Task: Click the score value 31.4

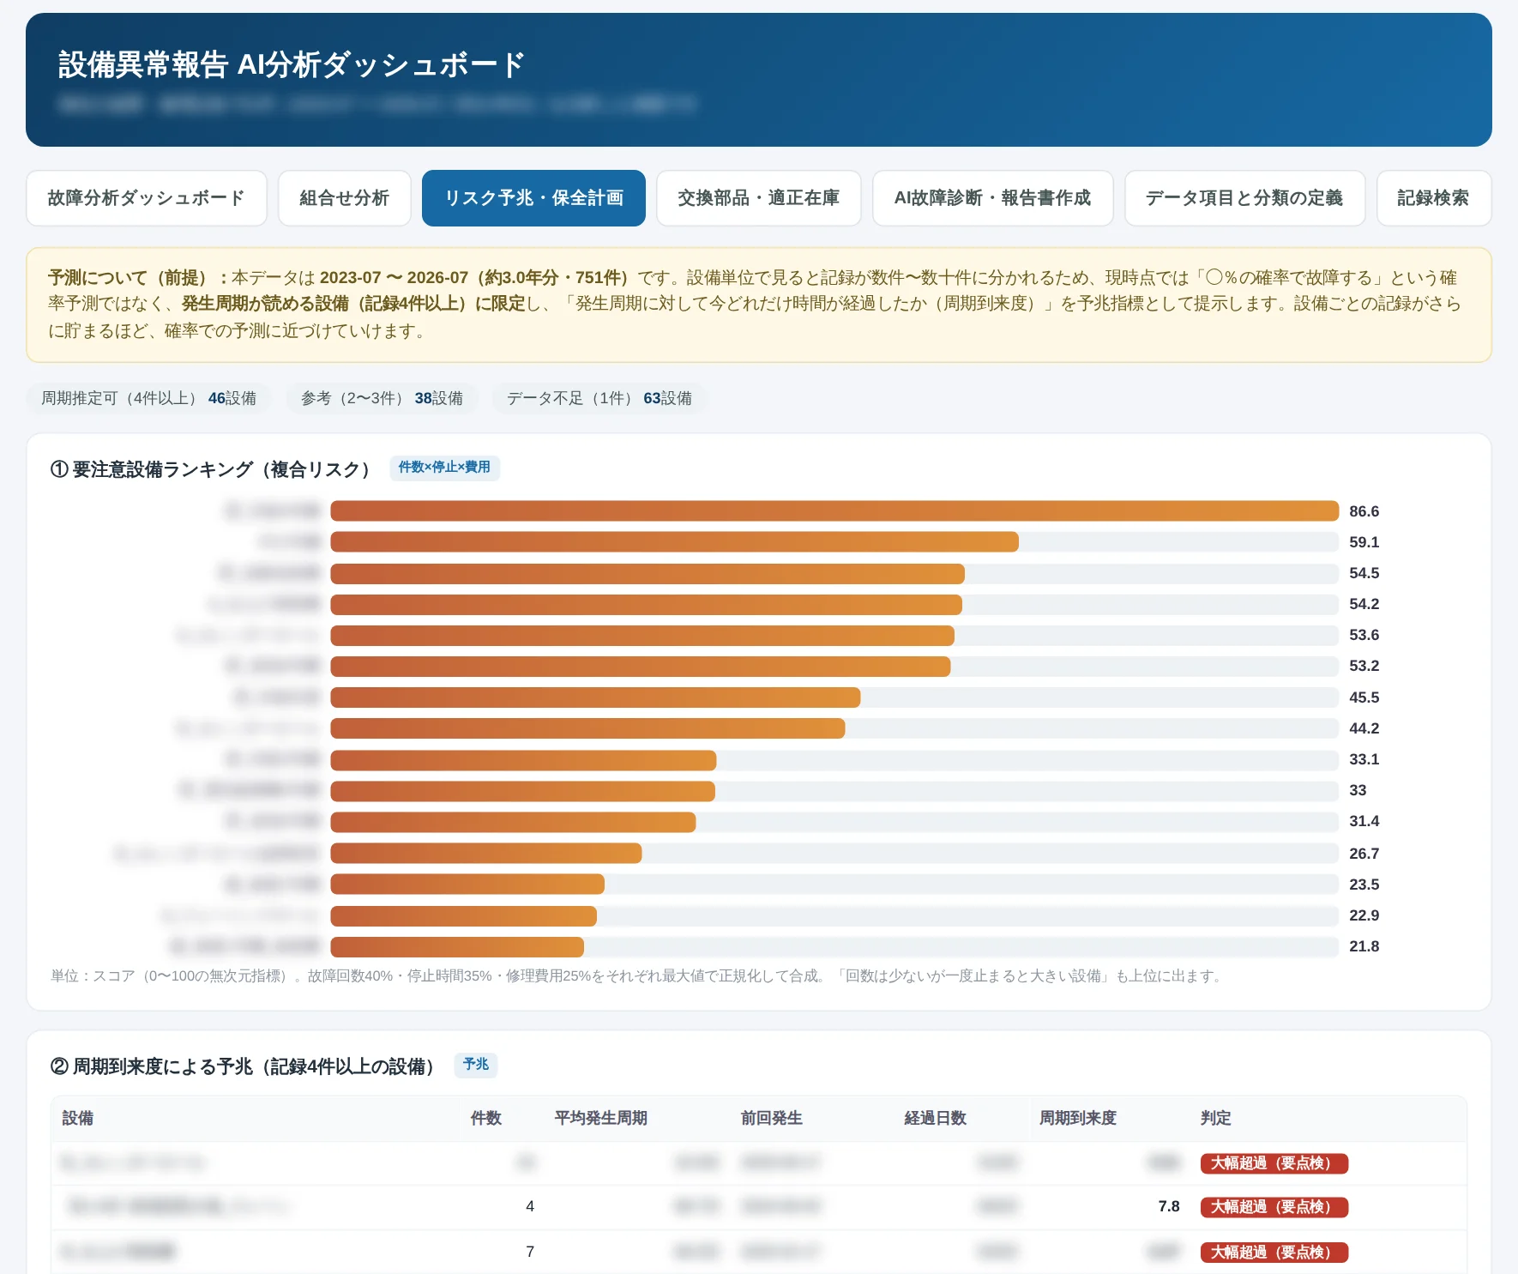Action: (x=1364, y=821)
